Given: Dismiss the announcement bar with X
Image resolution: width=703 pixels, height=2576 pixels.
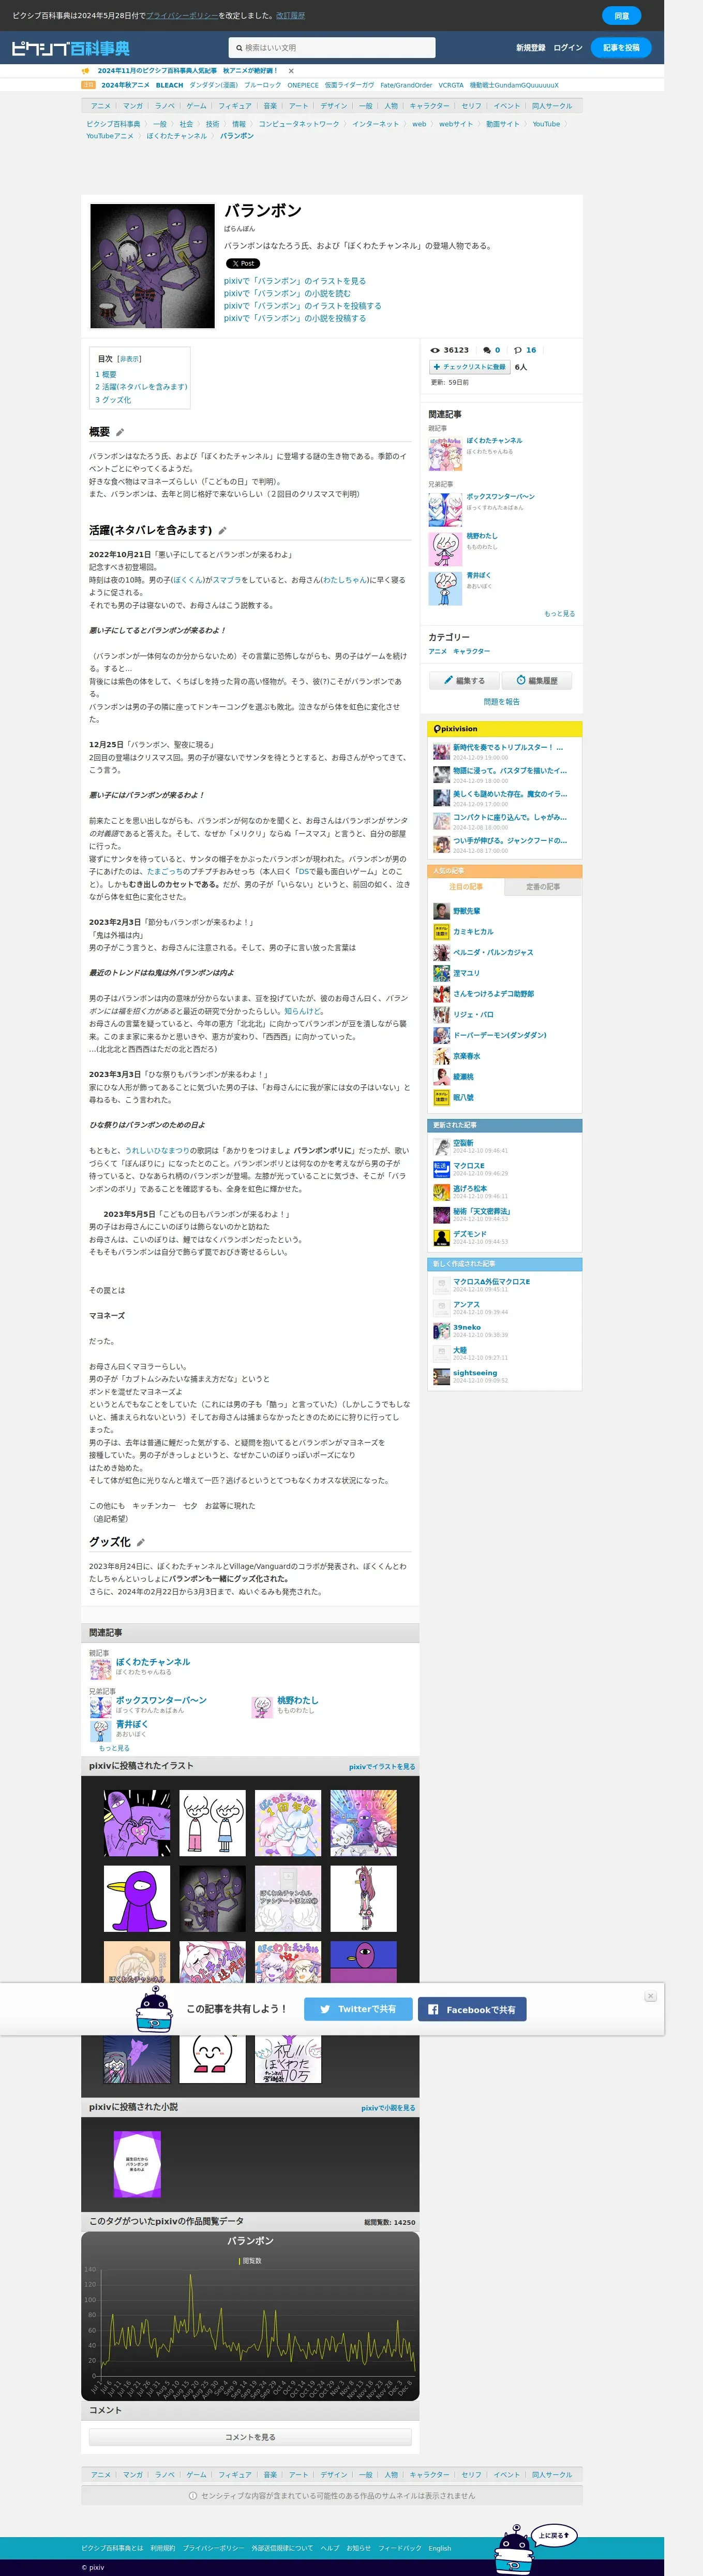Looking at the screenshot, I should tap(292, 71).
